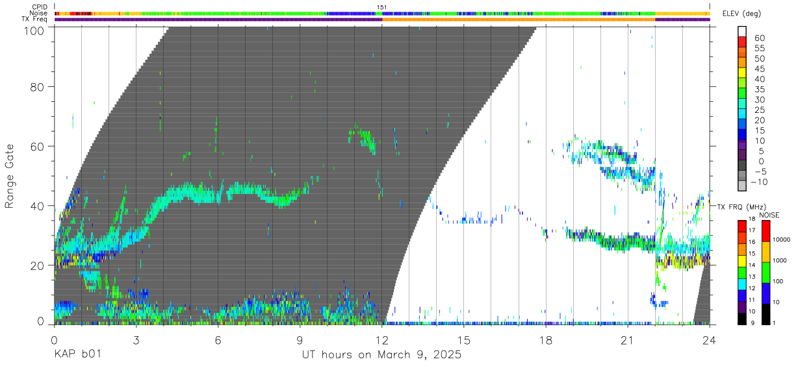Click the 100 tick on Range Gate axis
The width and height of the screenshot is (798, 368).
point(35,31)
